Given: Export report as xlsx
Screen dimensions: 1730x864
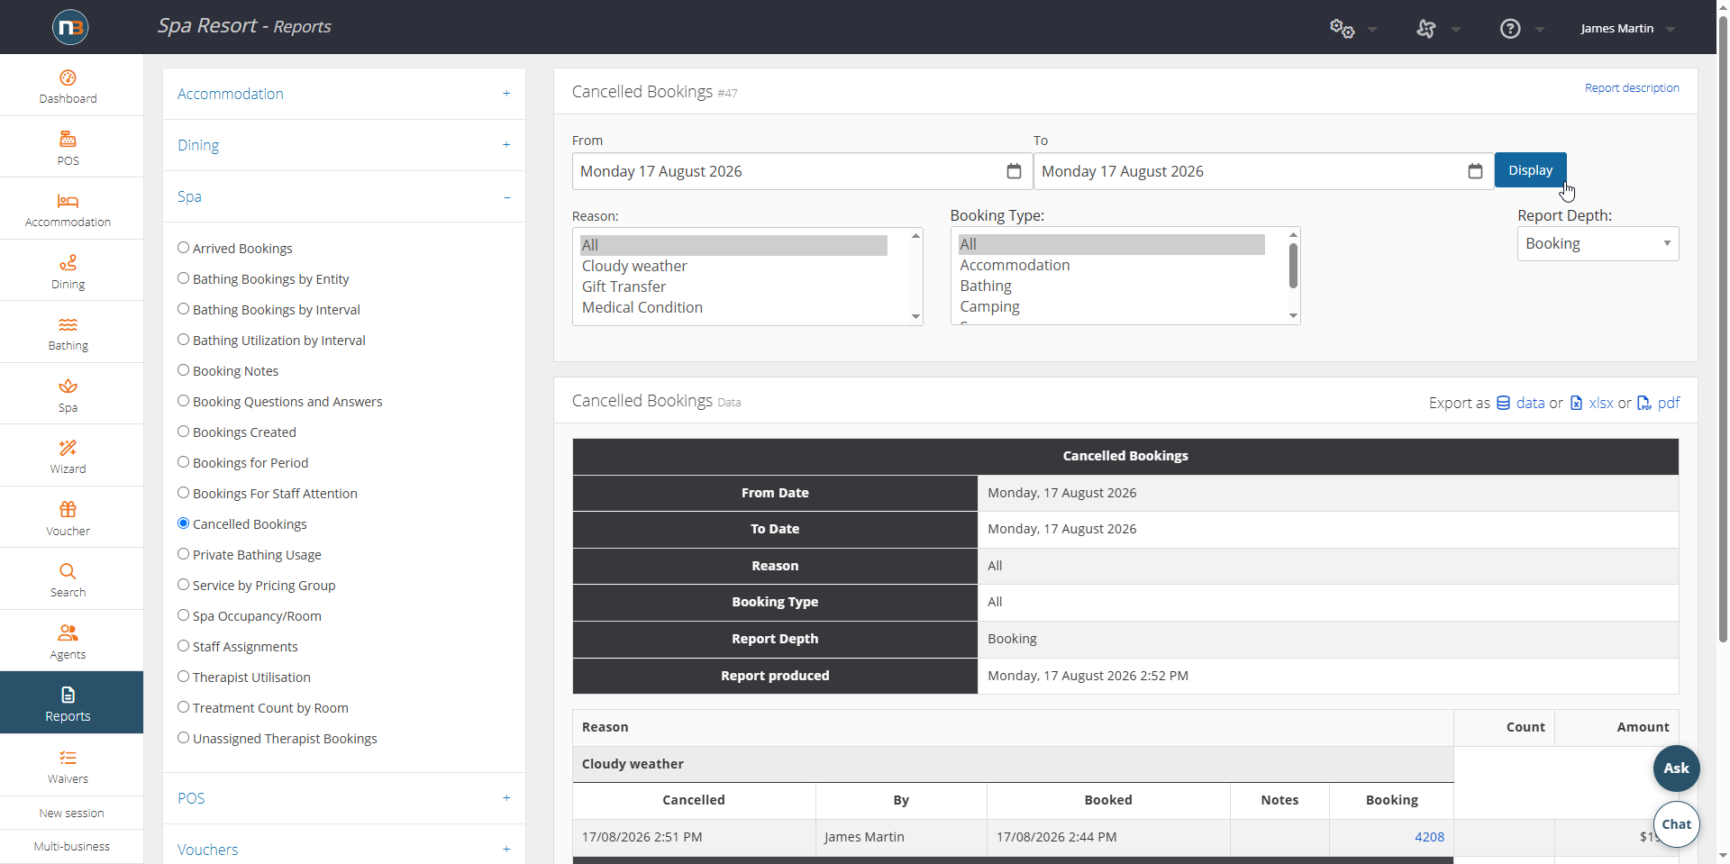Looking at the screenshot, I should click(1591, 403).
